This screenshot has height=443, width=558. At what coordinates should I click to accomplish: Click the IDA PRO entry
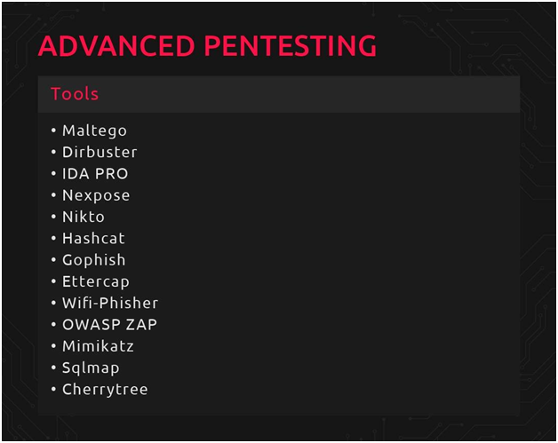pos(95,174)
